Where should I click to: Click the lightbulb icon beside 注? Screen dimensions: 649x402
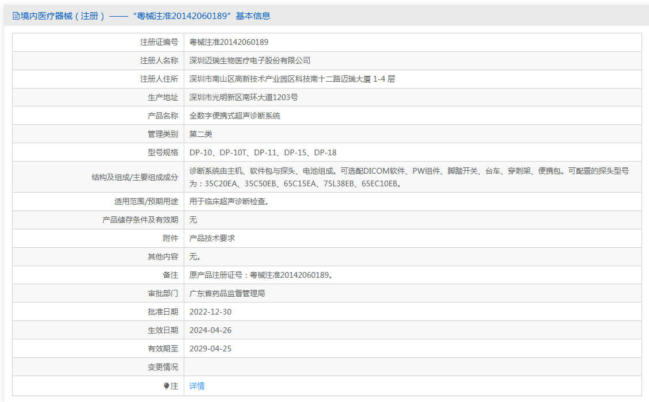coord(166,386)
